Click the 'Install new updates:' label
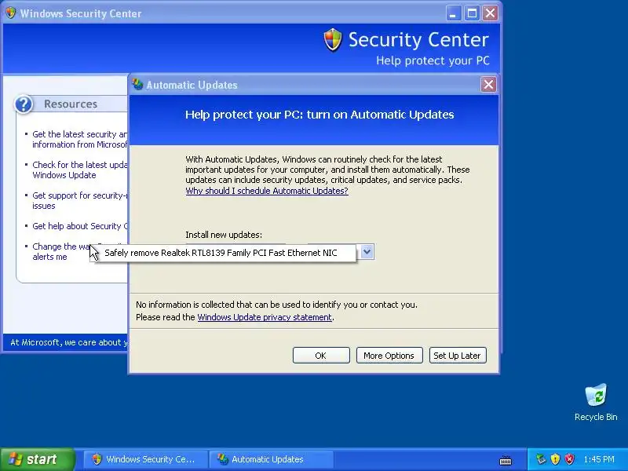Image resolution: width=628 pixels, height=471 pixels. point(224,235)
